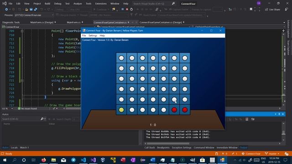Viewport: 292px width, 164px height.
Task: Open the Output window position dropdown arrow
Action: pos(276,114)
